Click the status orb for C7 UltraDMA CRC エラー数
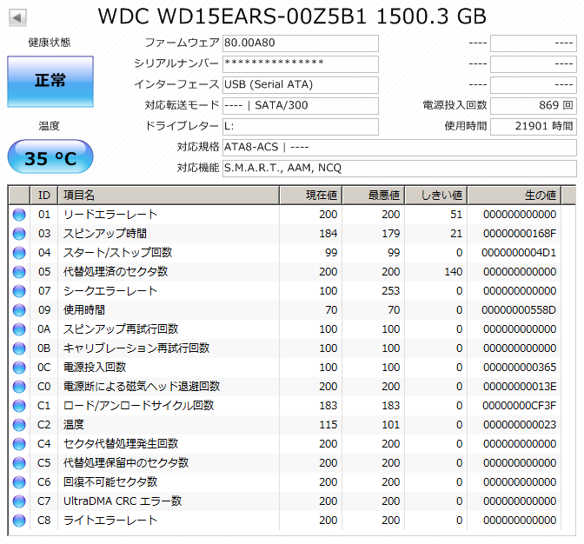584x544 pixels. point(19,501)
